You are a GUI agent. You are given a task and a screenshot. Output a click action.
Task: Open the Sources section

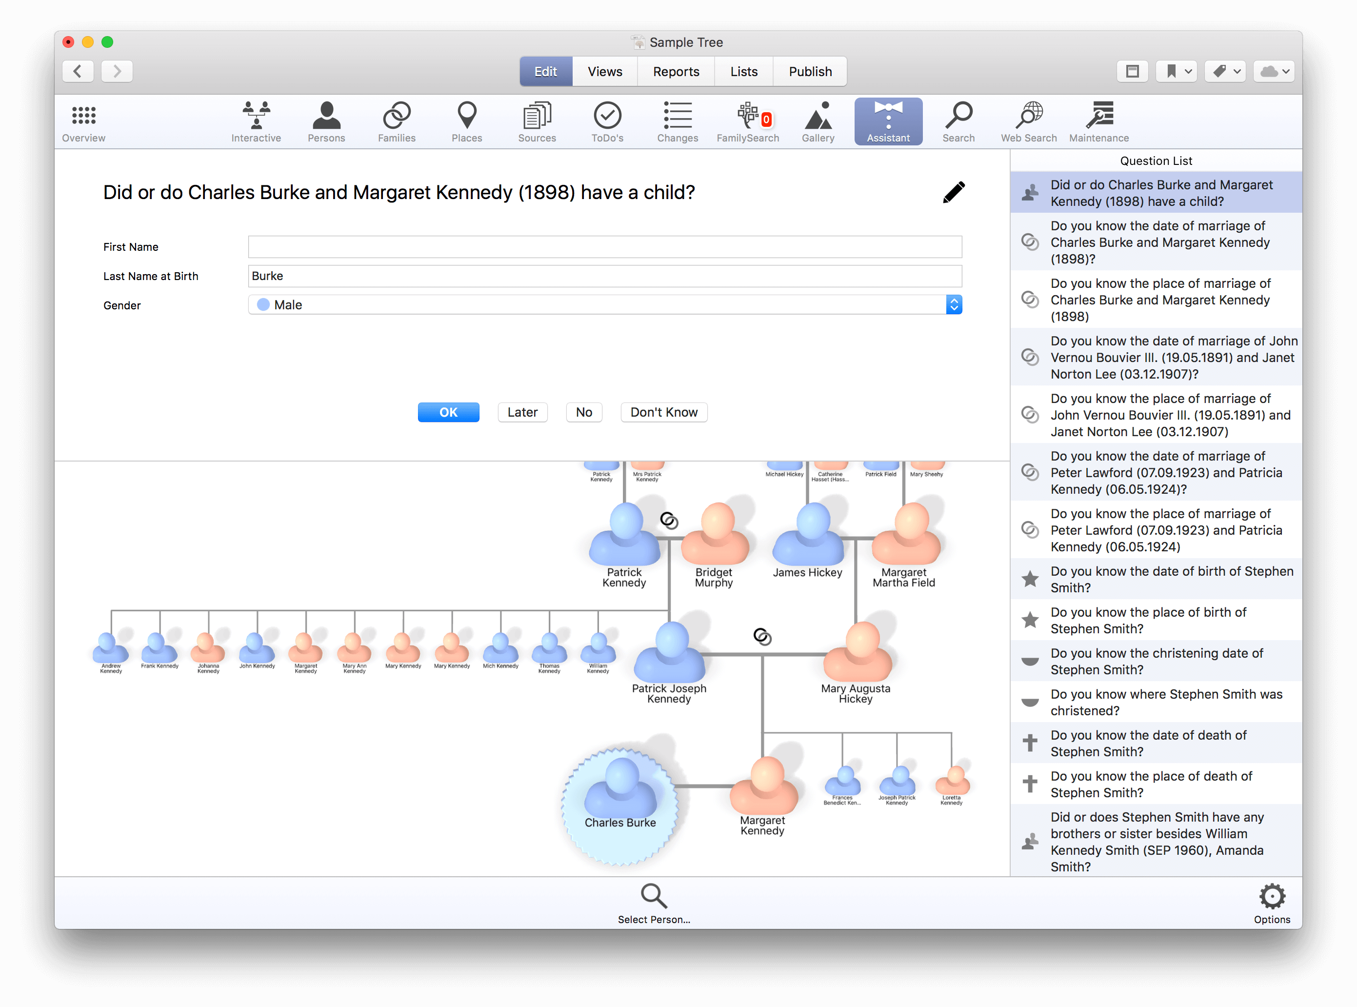tap(537, 122)
